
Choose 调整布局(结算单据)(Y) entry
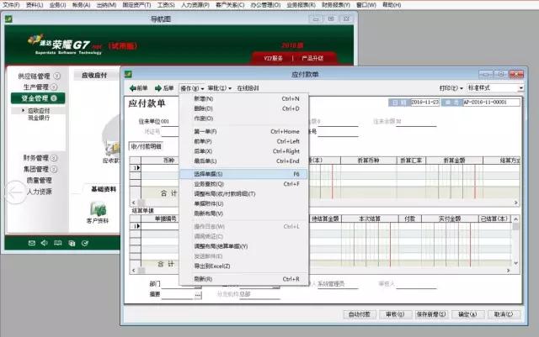coord(243,246)
